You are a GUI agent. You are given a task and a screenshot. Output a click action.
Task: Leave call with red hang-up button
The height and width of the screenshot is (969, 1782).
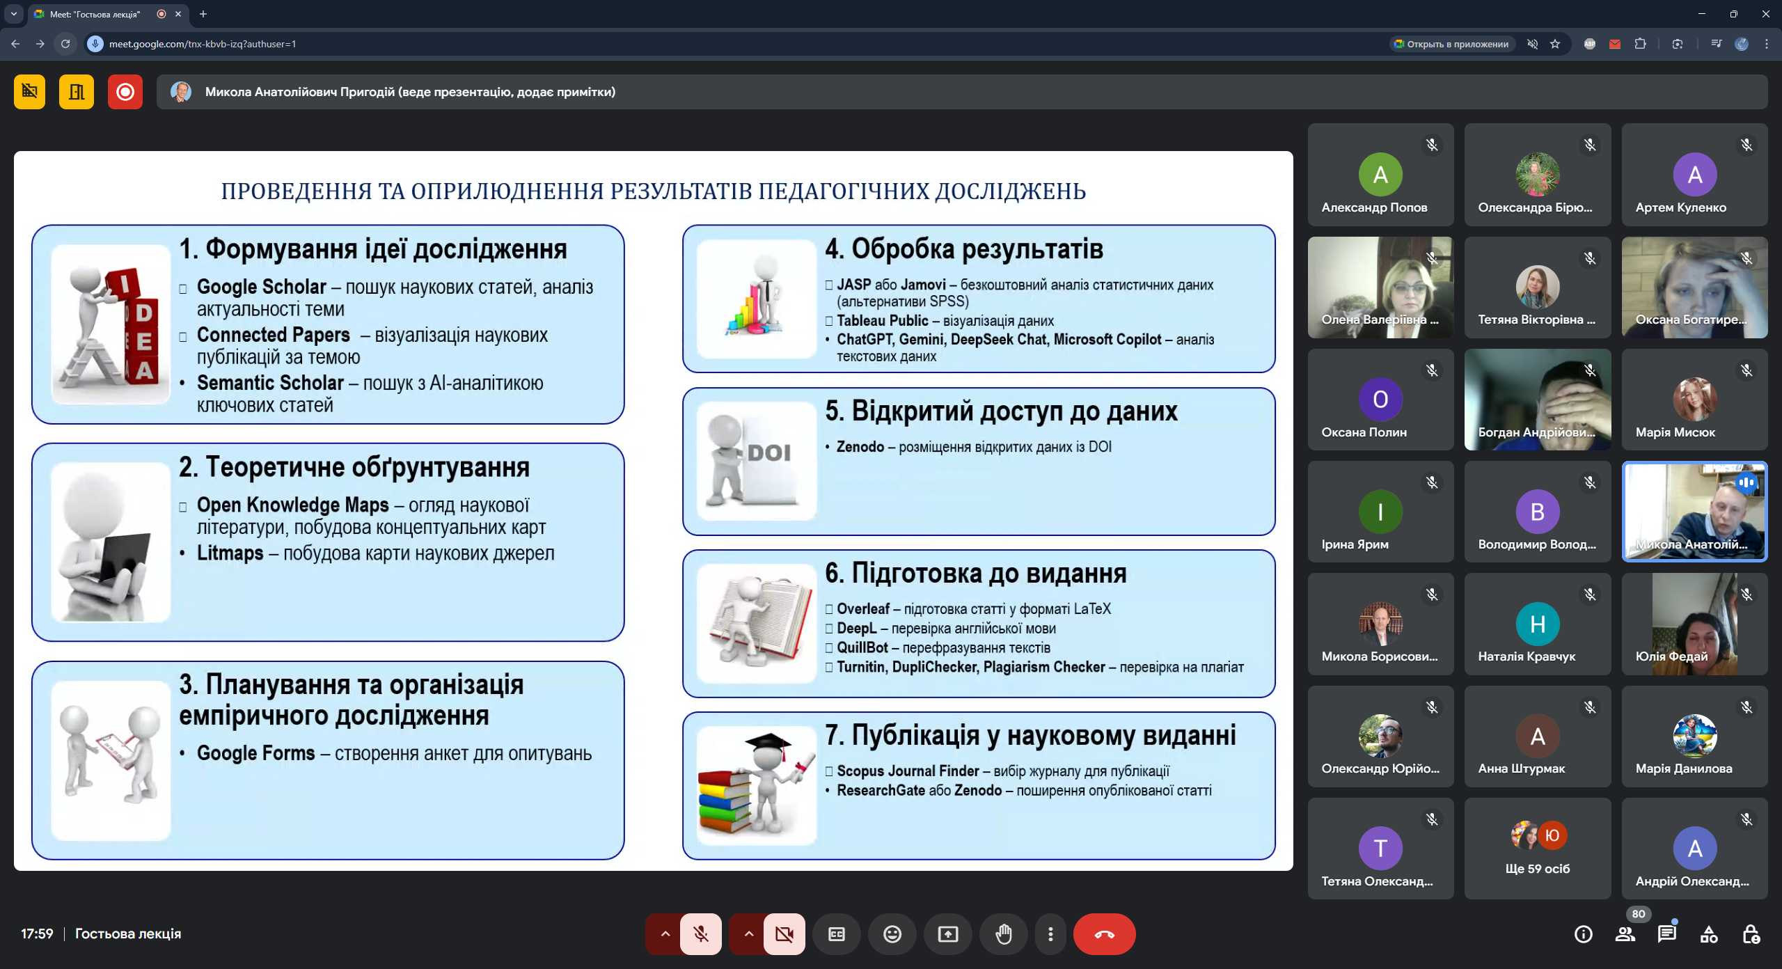(1105, 933)
